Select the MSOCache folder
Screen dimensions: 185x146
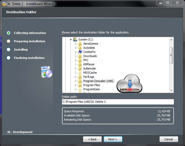point(90,73)
